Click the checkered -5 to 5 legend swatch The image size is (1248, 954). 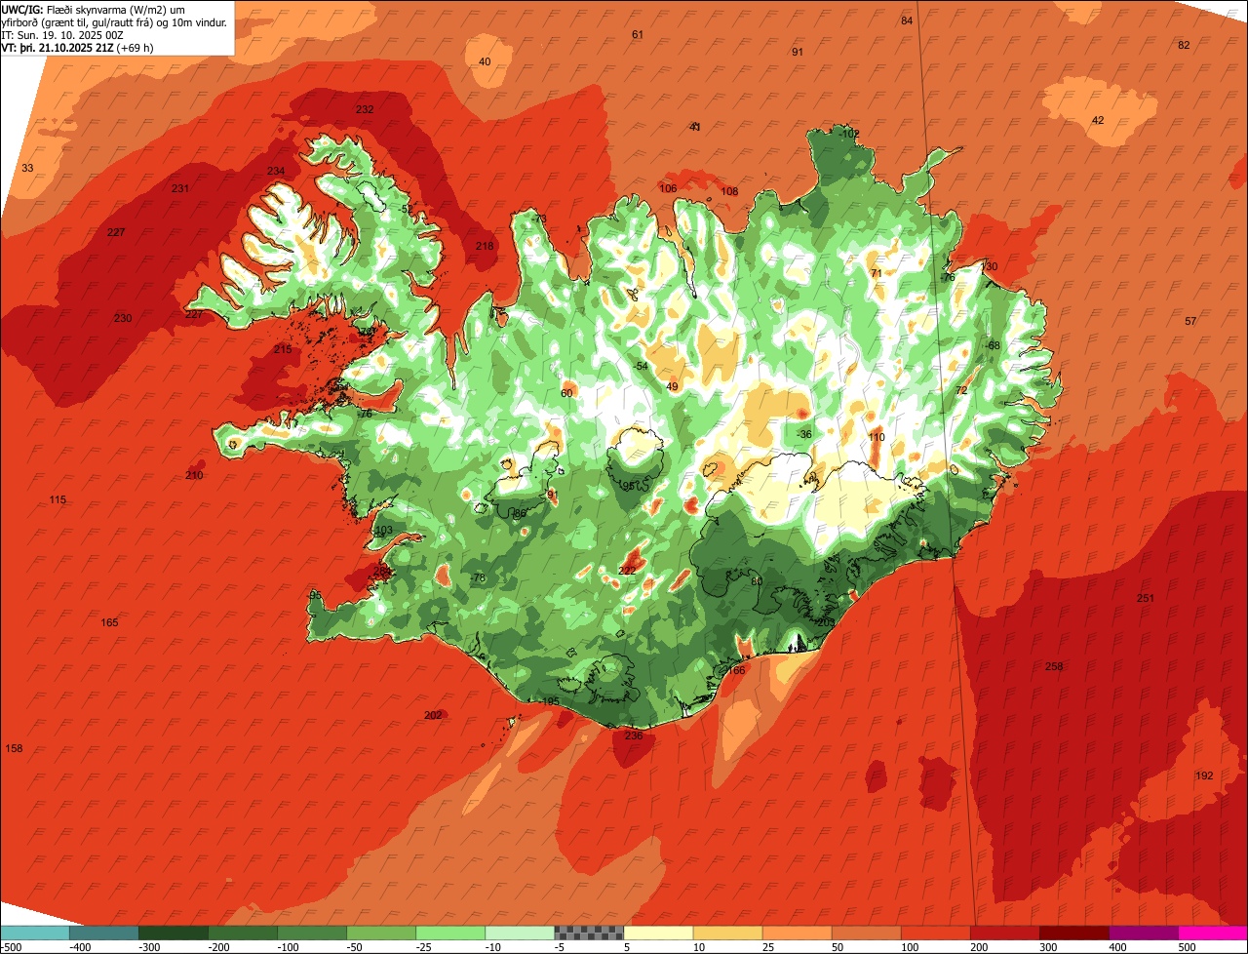(x=589, y=933)
